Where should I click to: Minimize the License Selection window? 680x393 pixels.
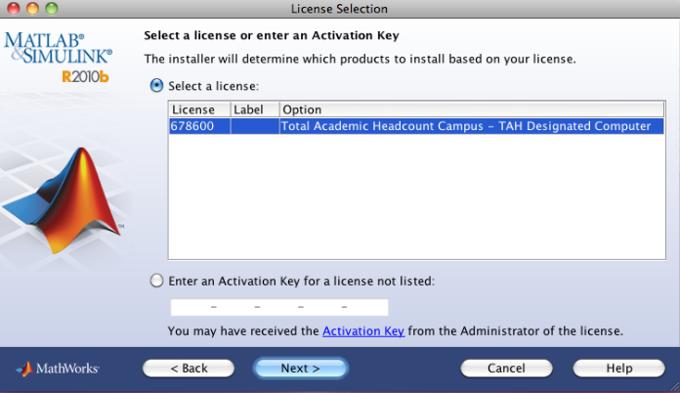click(31, 9)
